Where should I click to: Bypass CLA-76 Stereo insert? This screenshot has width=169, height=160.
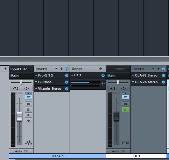click(x=163, y=75)
